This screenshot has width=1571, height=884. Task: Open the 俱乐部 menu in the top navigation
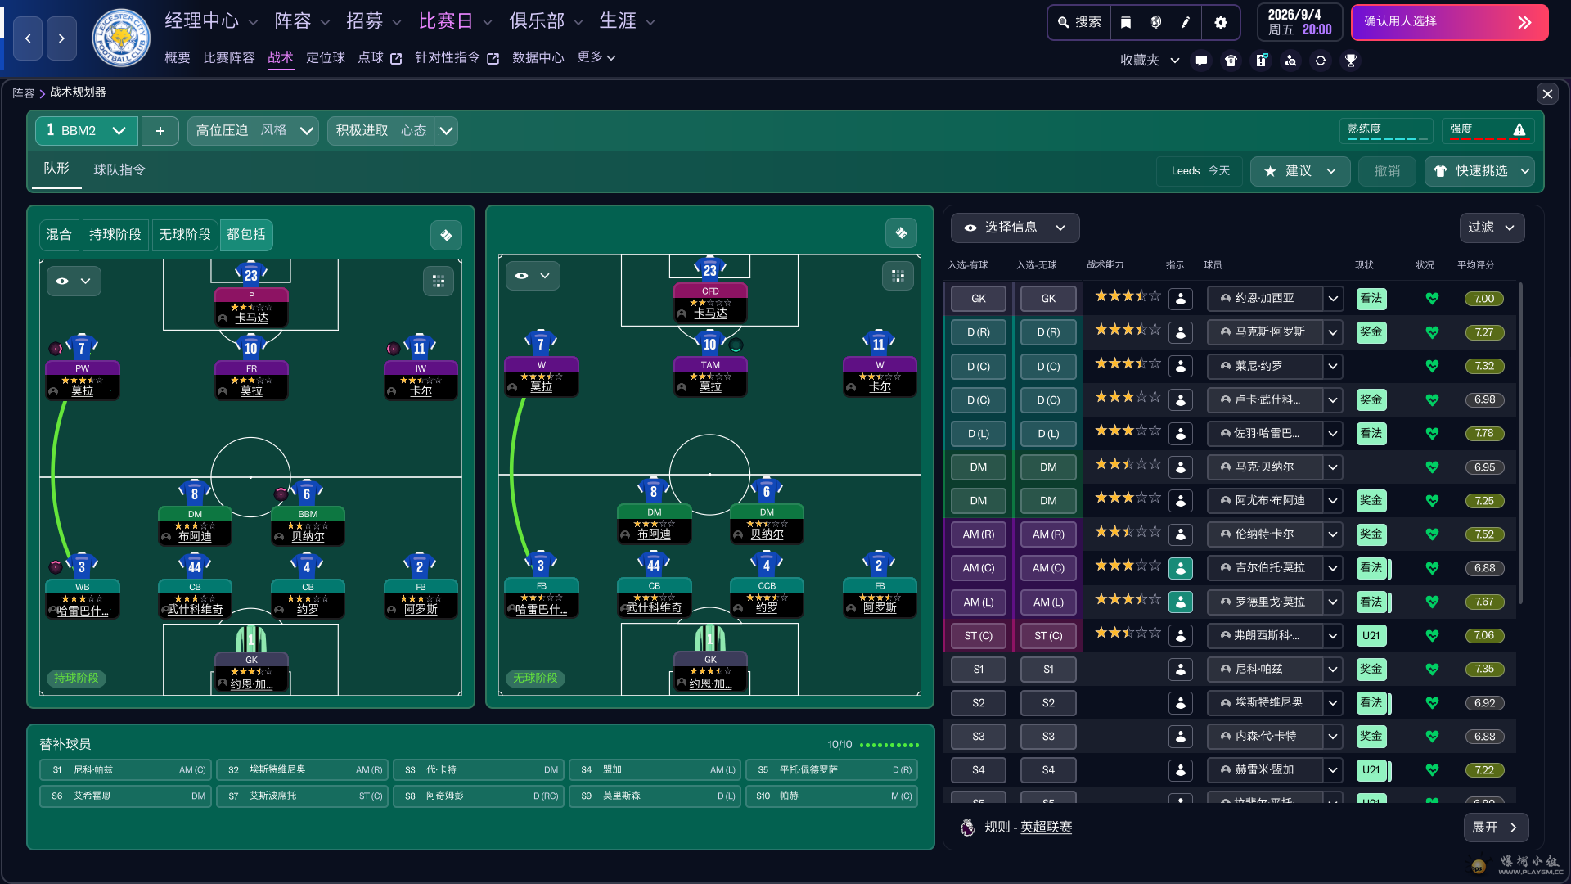pos(538,20)
